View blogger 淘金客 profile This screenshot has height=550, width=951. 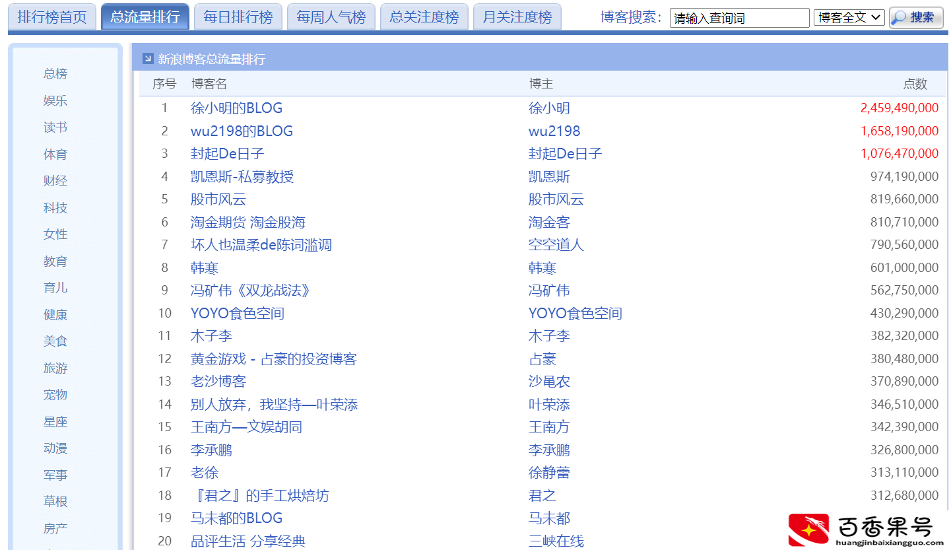549,222
